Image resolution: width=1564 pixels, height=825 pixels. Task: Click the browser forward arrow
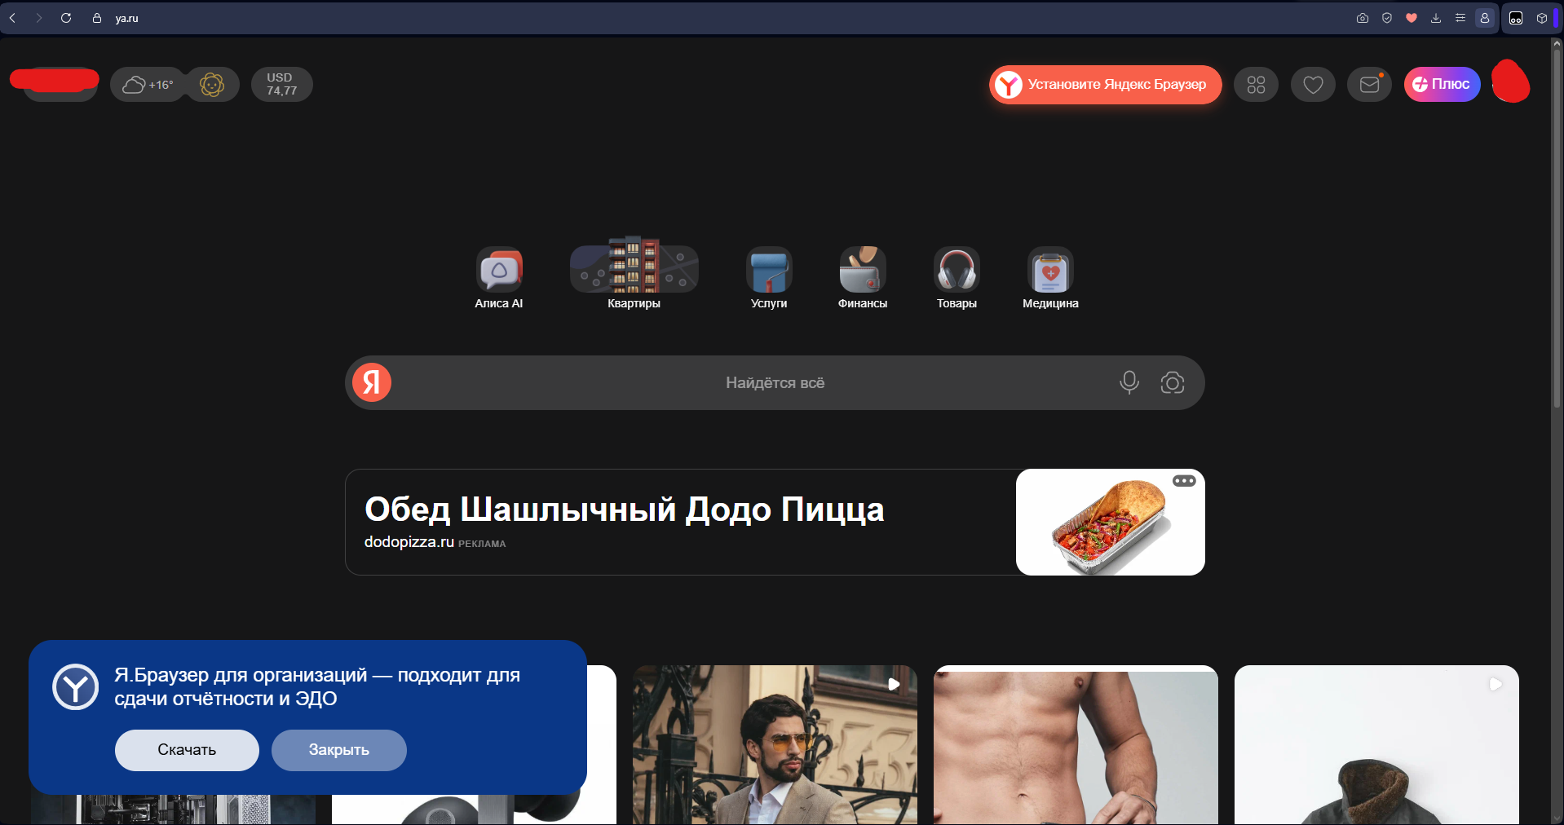[38, 18]
